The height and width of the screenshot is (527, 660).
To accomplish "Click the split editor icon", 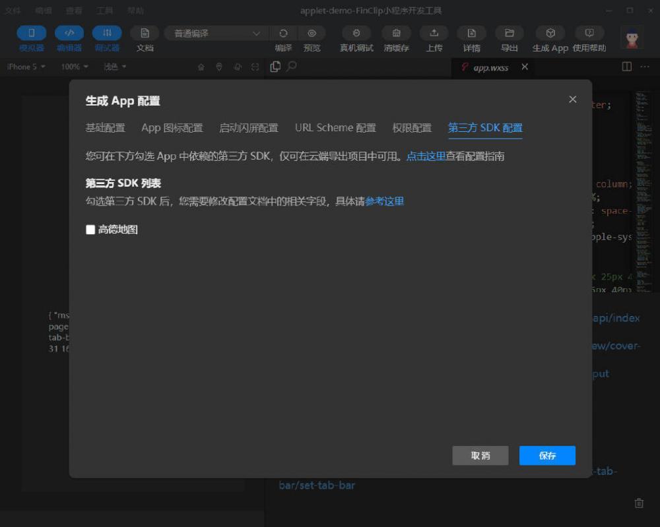I will coord(627,67).
